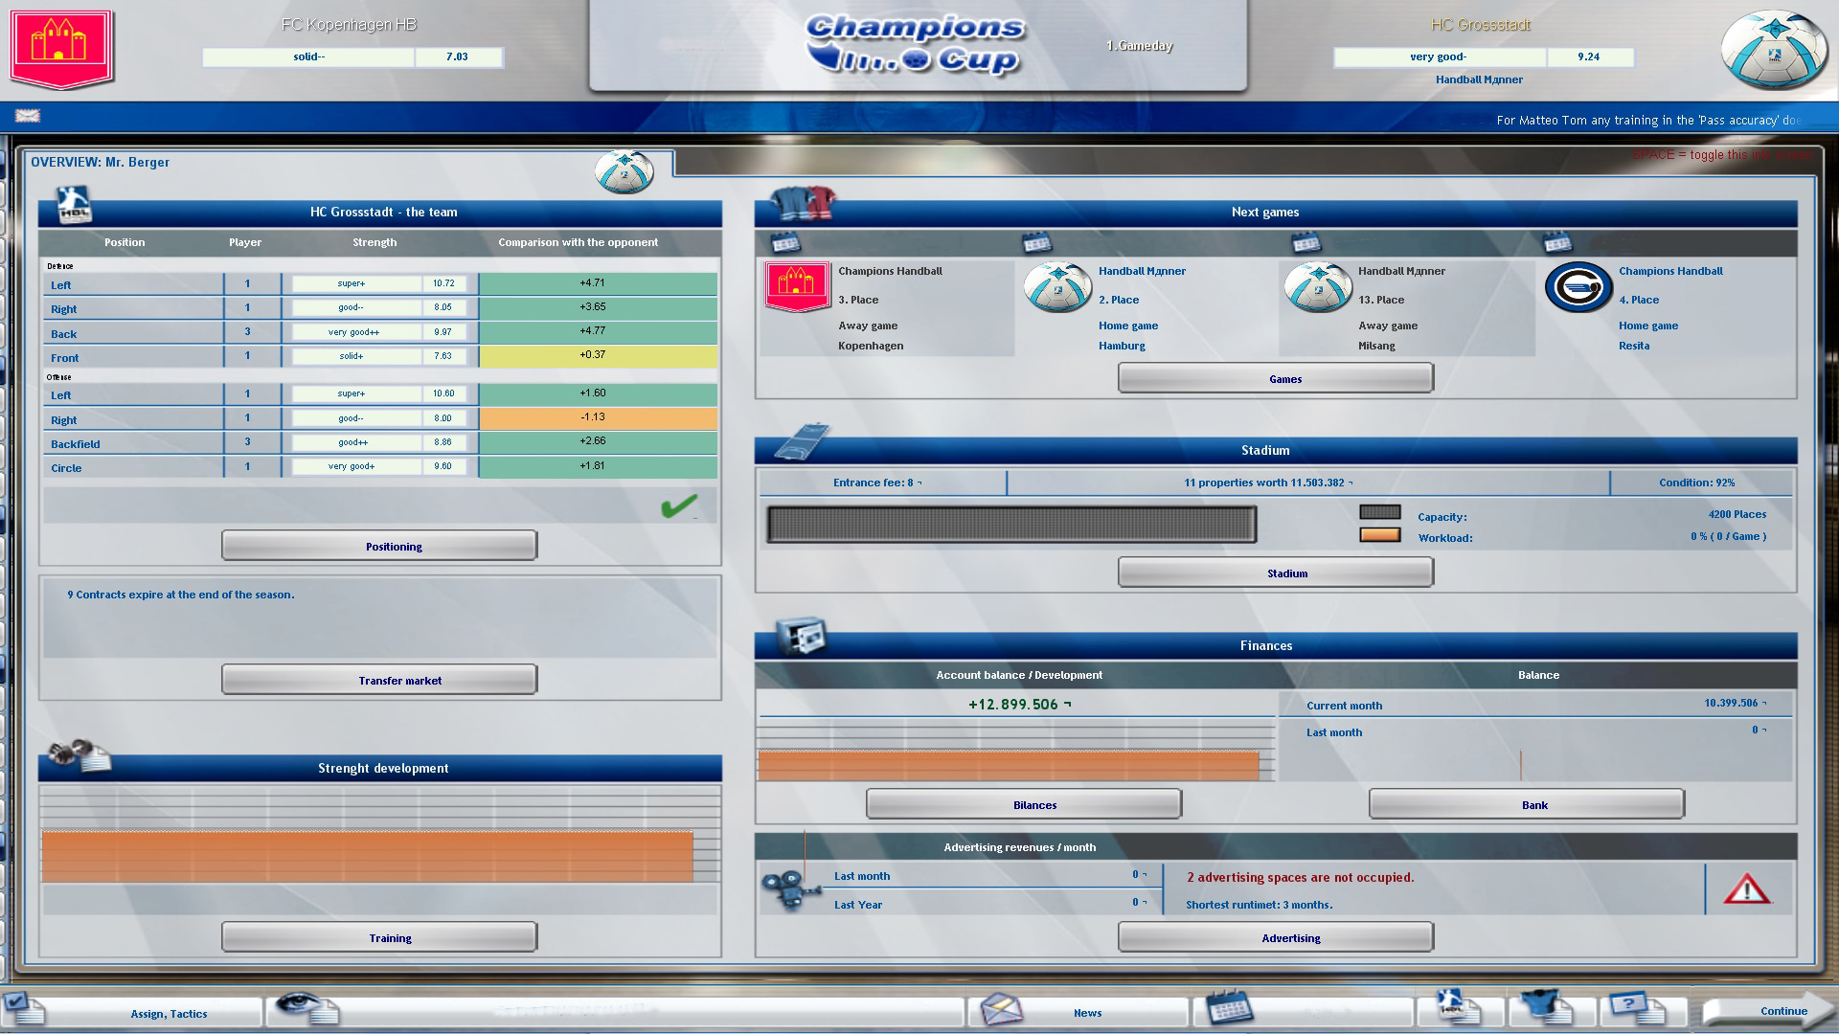
Task: Click the red warning triangle in the advertising panel
Action: (x=1749, y=888)
